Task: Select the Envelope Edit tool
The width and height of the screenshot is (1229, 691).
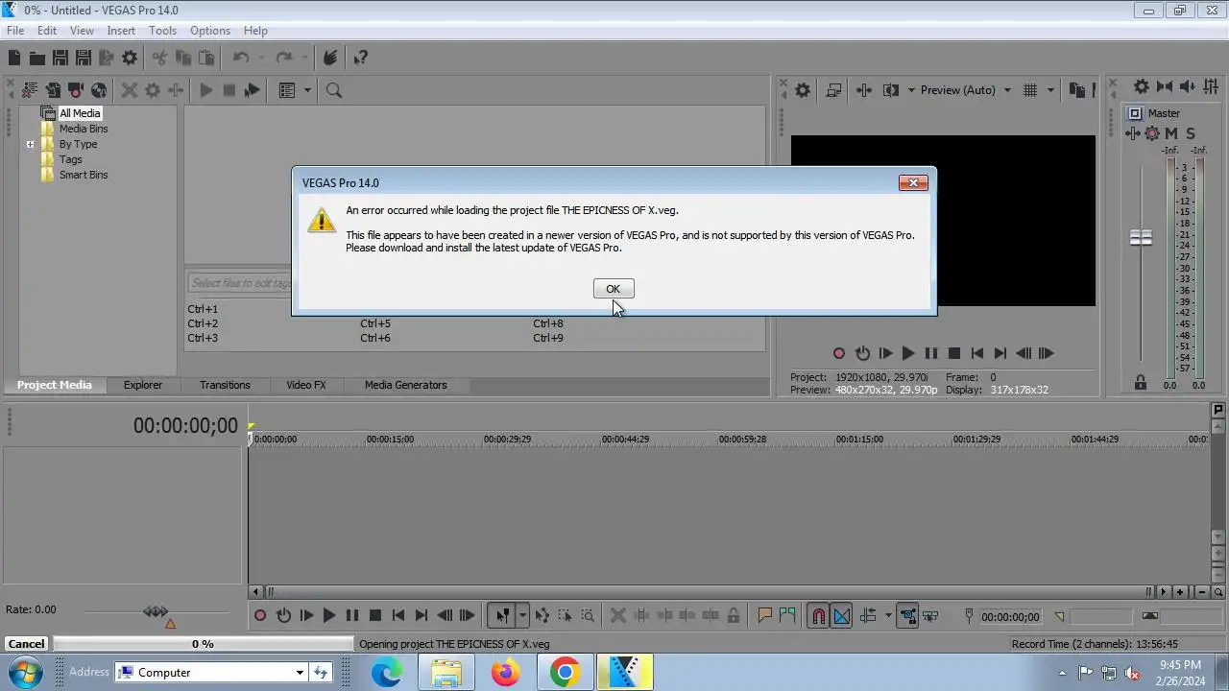Action: pos(542,616)
